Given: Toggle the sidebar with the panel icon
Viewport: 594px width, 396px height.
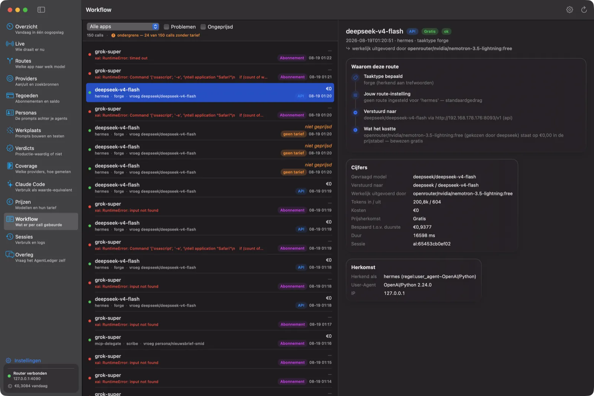Looking at the screenshot, I should click(x=41, y=10).
